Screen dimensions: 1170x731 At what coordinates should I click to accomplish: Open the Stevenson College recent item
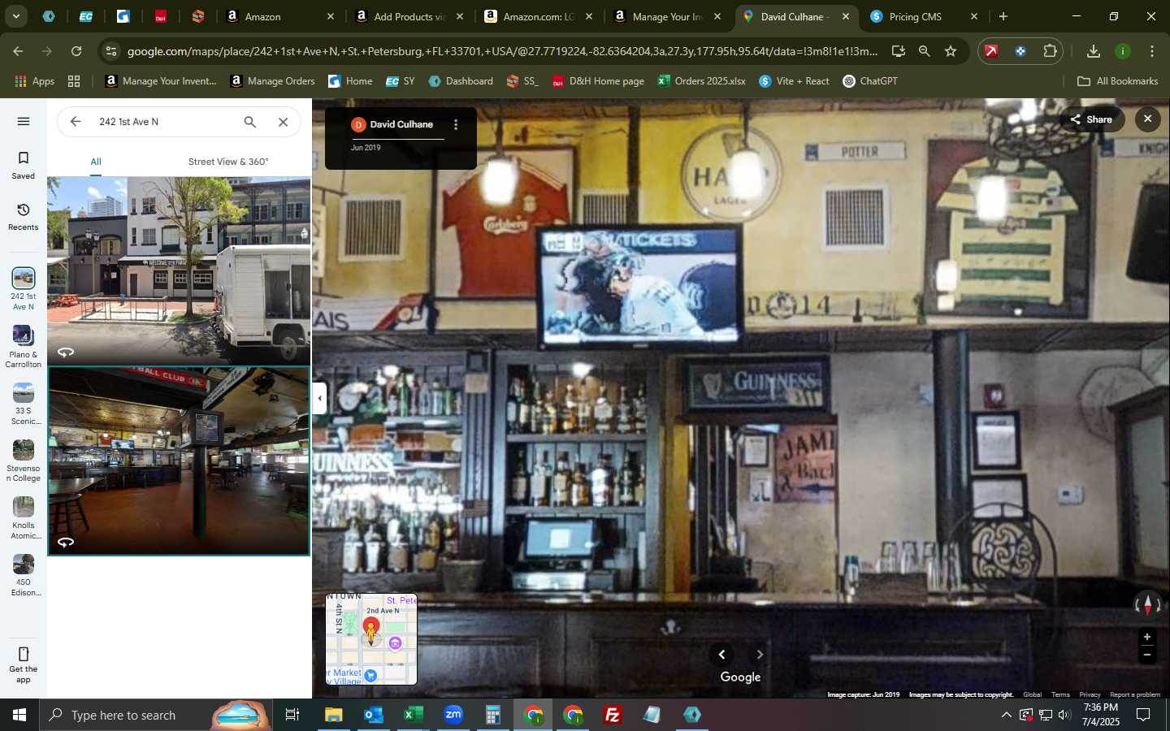point(23,461)
